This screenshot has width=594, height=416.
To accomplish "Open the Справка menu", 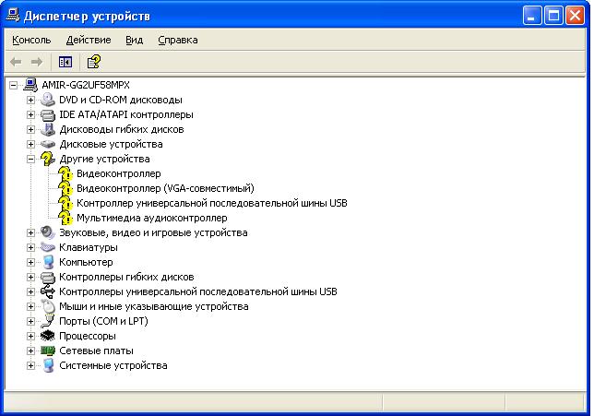I will [178, 40].
